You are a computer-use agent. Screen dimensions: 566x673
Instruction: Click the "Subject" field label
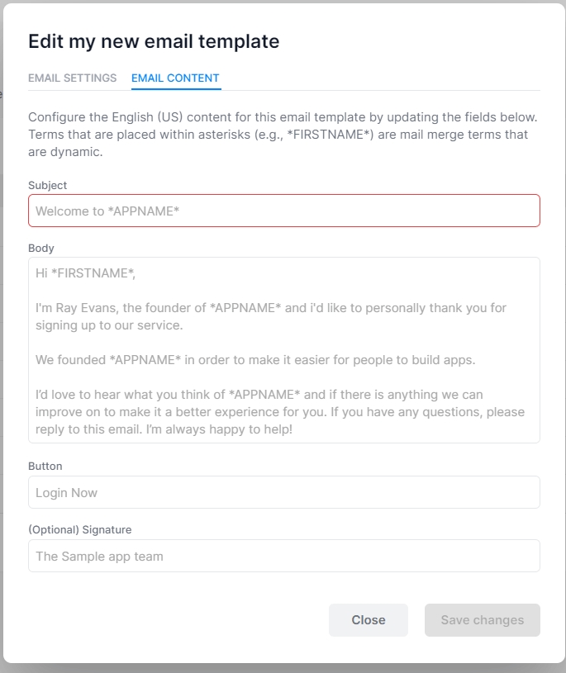[47, 185]
